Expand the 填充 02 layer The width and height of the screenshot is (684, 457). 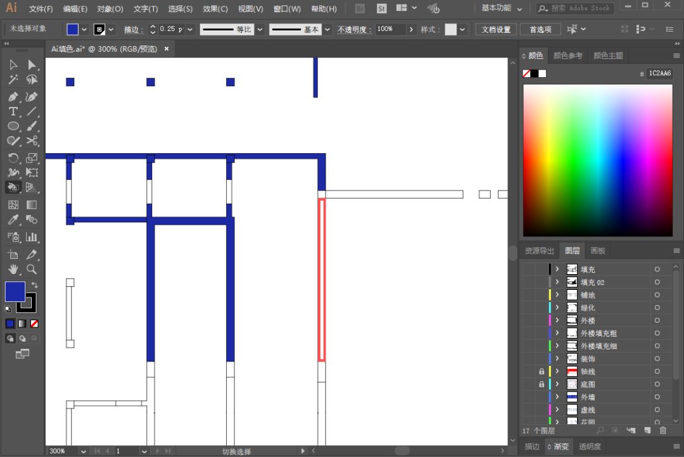557,282
